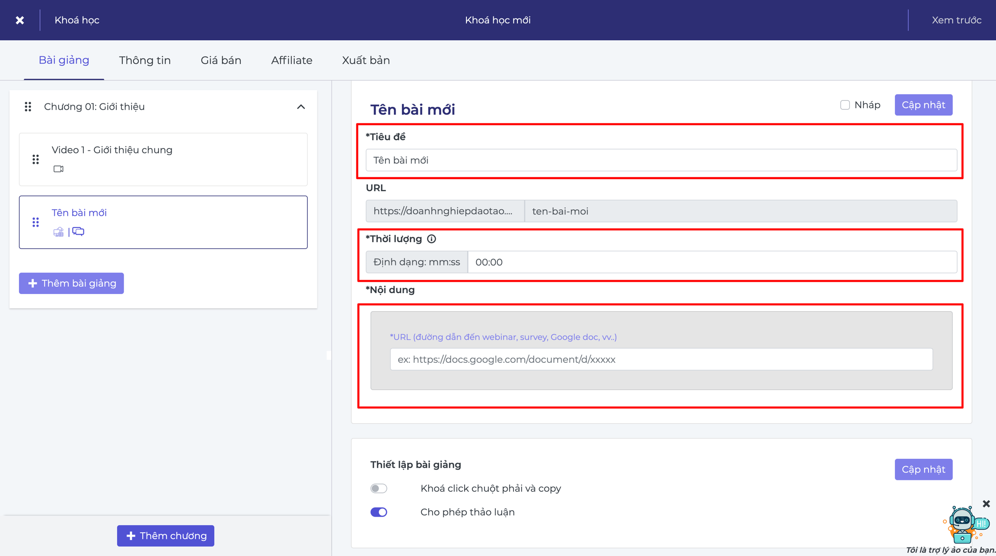Screen dimensions: 996x556
Task: Click the drag handle of Tên bài mới lesson
Action: tap(36, 222)
